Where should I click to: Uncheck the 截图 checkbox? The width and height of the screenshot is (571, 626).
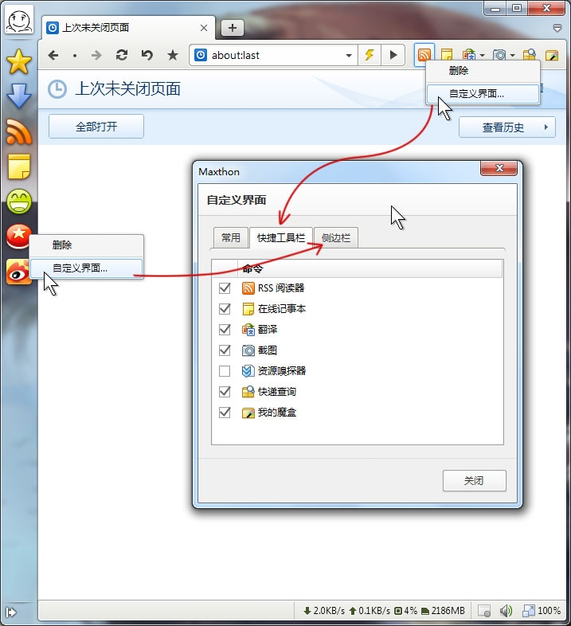225,350
